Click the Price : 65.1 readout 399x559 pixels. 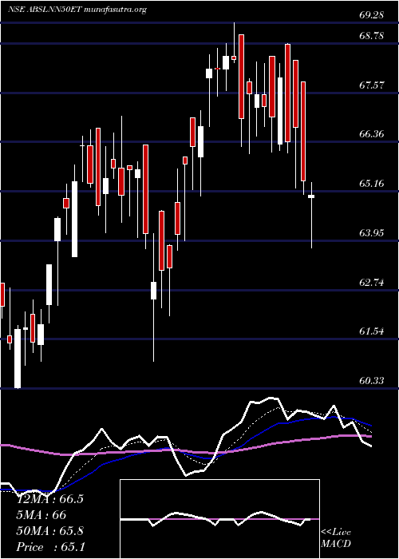coord(50,547)
